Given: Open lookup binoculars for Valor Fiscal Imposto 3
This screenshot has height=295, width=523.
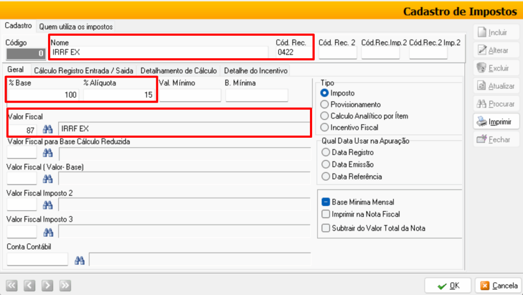Looking at the screenshot, I should coord(48,232).
